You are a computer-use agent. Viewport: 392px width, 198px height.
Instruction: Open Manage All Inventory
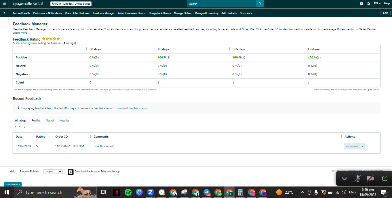(x=206, y=13)
